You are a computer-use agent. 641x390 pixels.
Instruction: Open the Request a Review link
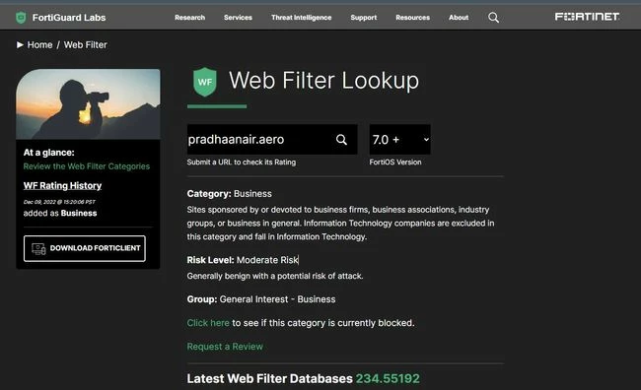click(x=225, y=347)
